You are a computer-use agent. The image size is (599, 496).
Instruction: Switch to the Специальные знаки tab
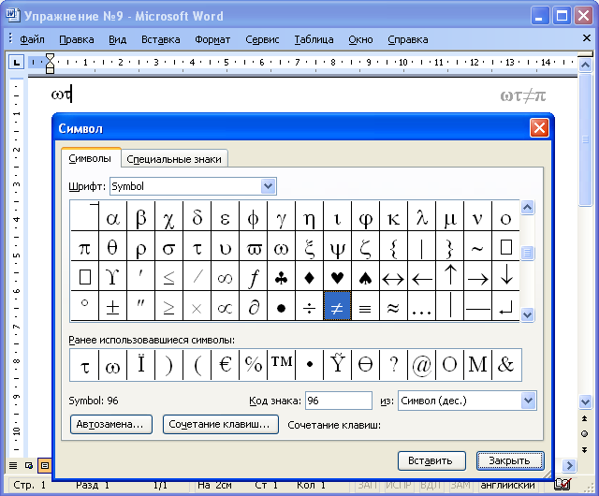(x=174, y=159)
